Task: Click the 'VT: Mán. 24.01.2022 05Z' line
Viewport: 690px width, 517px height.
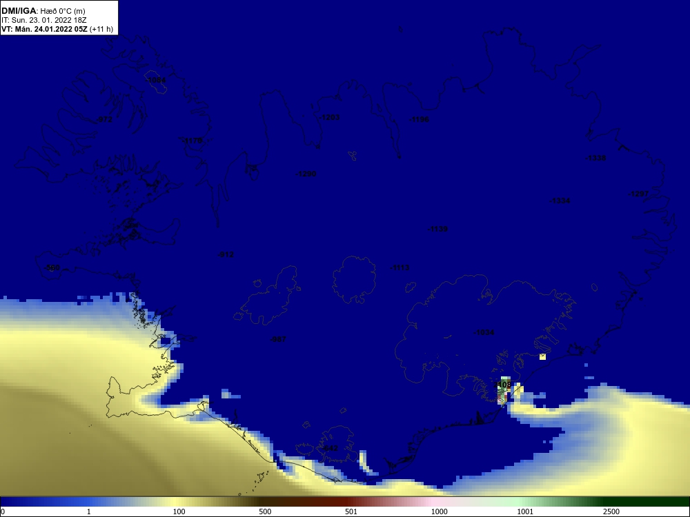Action: pyautogui.click(x=44, y=30)
